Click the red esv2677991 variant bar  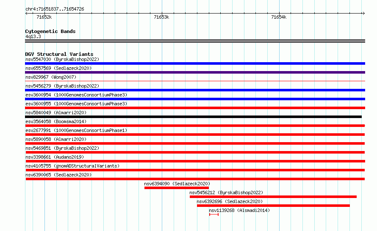tap(195, 135)
